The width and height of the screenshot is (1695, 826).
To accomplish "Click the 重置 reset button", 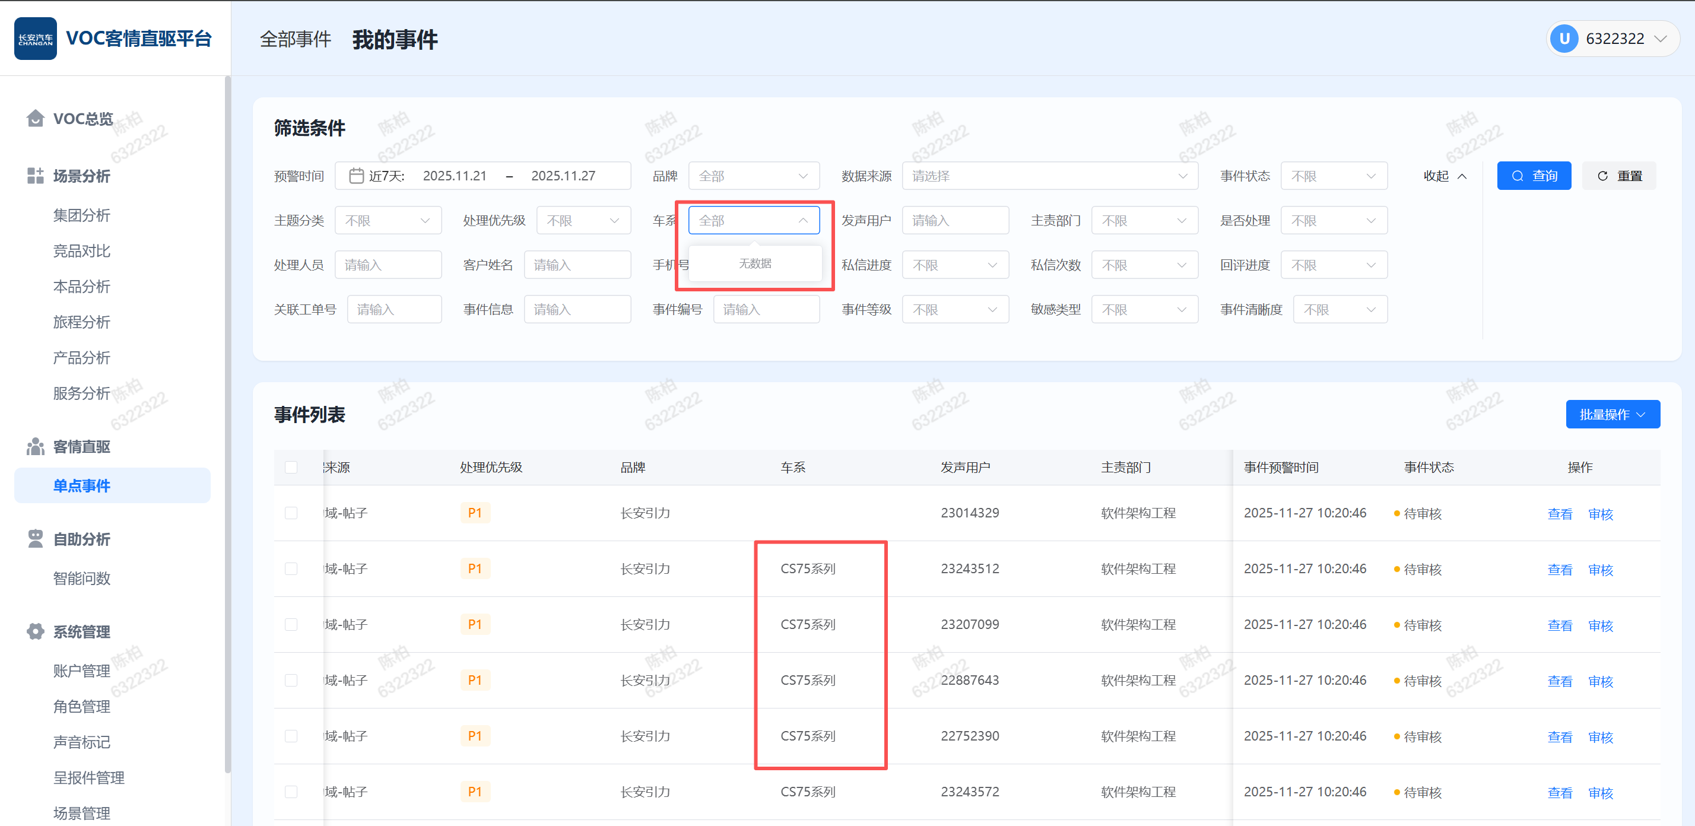I will (1618, 176).
